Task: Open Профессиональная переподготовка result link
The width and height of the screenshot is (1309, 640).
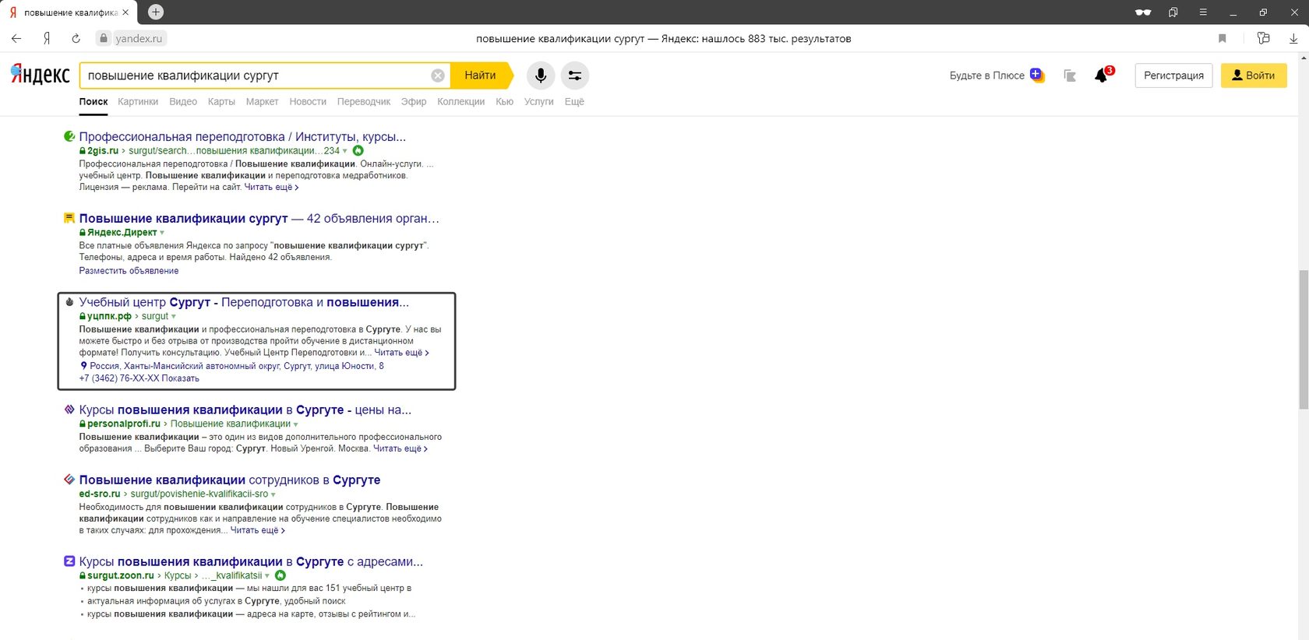Action: 242,136
